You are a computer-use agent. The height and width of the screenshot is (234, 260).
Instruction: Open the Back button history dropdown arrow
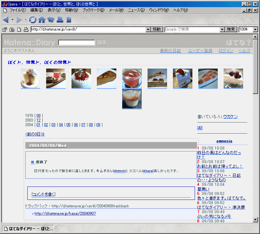coord(12,19)
